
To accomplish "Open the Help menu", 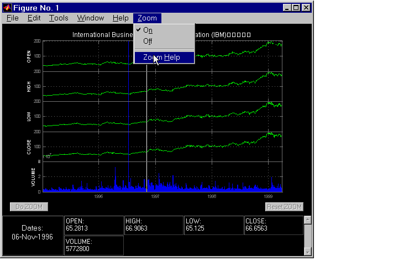I will pos(120,18).
